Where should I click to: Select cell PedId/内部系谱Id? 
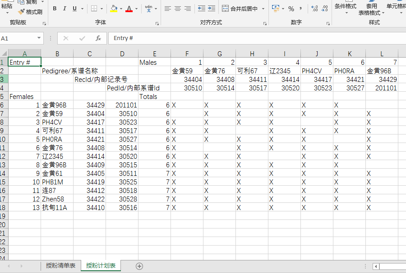(x=122, y=88)
